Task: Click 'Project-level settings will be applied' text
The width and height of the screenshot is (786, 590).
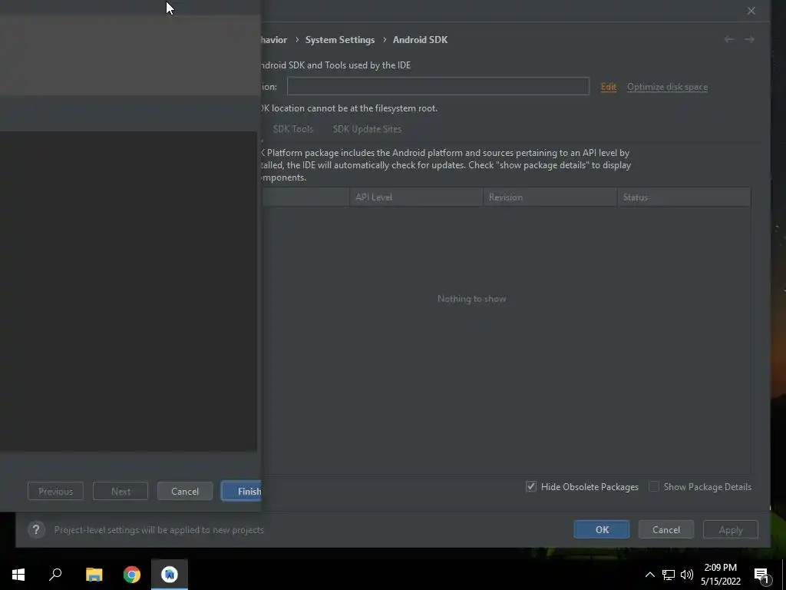Action: click(159, 530)
